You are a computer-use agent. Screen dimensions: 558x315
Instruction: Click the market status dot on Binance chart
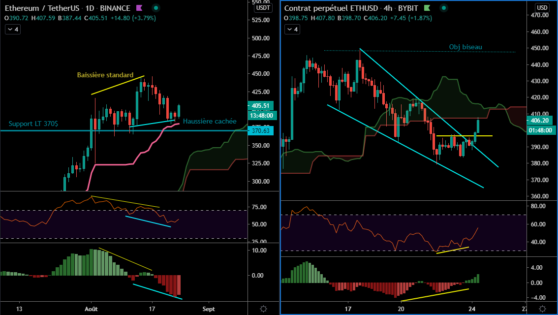(155, 8)
